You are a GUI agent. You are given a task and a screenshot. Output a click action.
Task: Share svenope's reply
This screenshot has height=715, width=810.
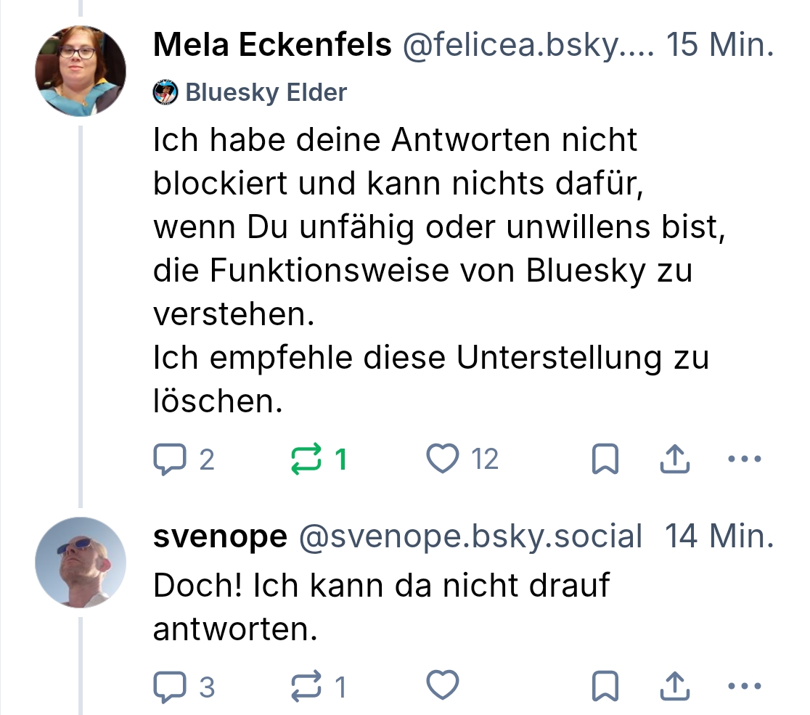point(675,686)
